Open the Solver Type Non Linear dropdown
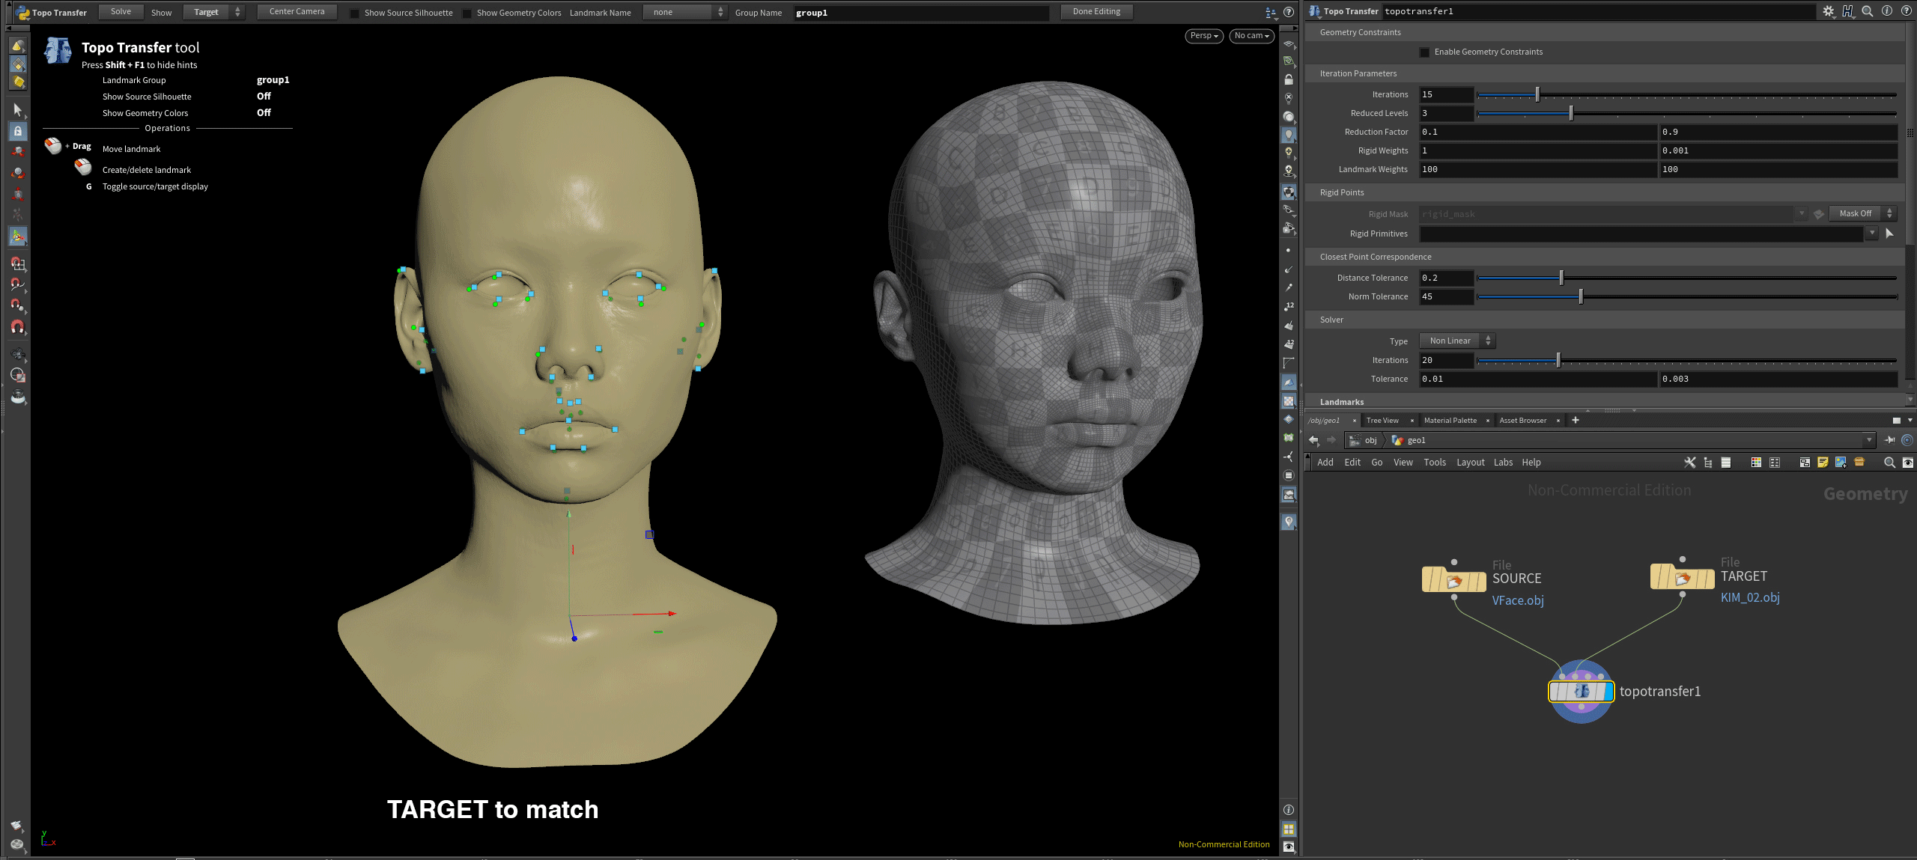The height and width of the screenshot is (860, 1917). point(1456,341)
